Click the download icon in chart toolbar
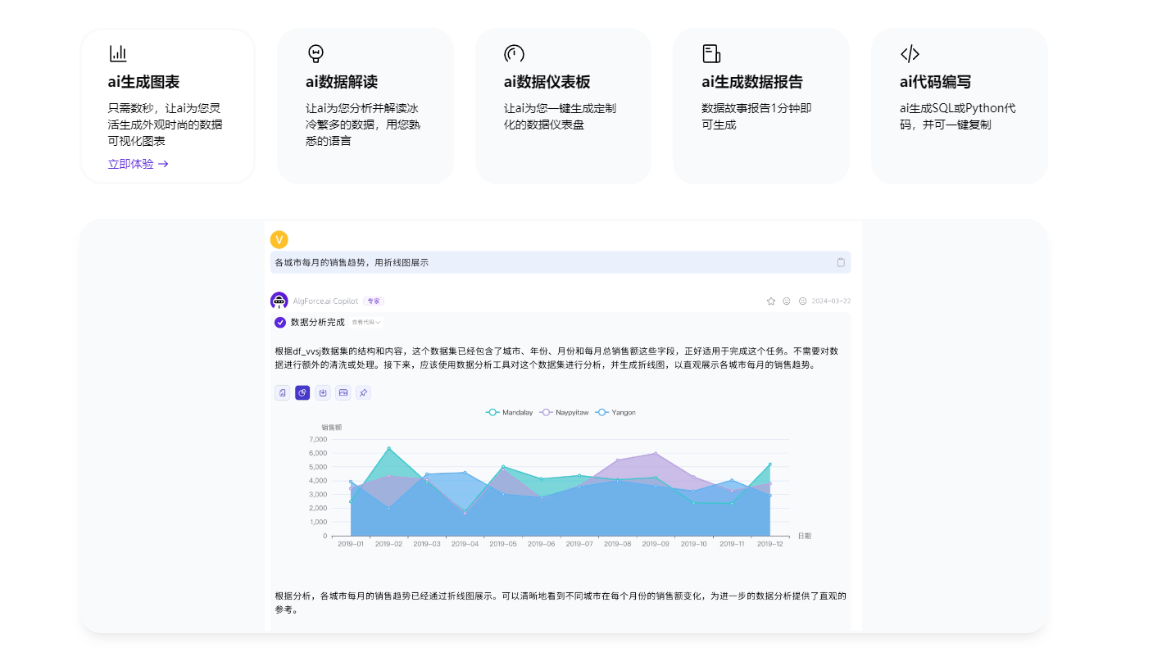The width and height of the screenshot is (1153, 657). point(323,393)
